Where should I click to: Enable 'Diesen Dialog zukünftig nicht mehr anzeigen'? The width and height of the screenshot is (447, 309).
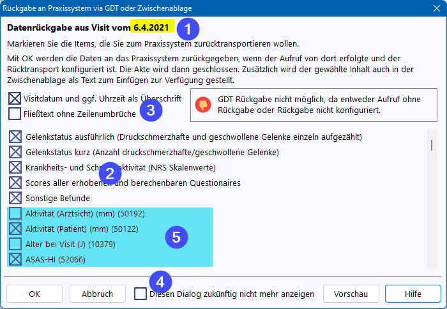[x=140, y=294]
